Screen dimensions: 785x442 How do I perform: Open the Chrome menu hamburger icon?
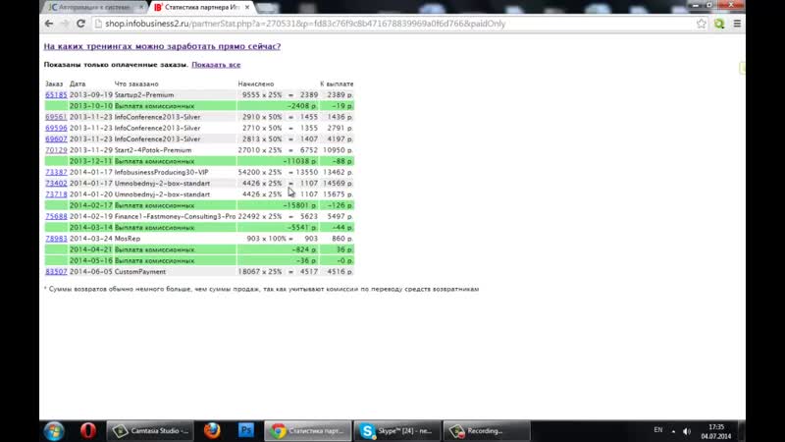(737, 24)
